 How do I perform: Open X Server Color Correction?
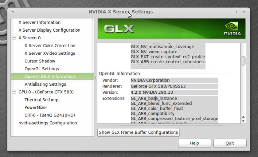click(x=50, y=46)
